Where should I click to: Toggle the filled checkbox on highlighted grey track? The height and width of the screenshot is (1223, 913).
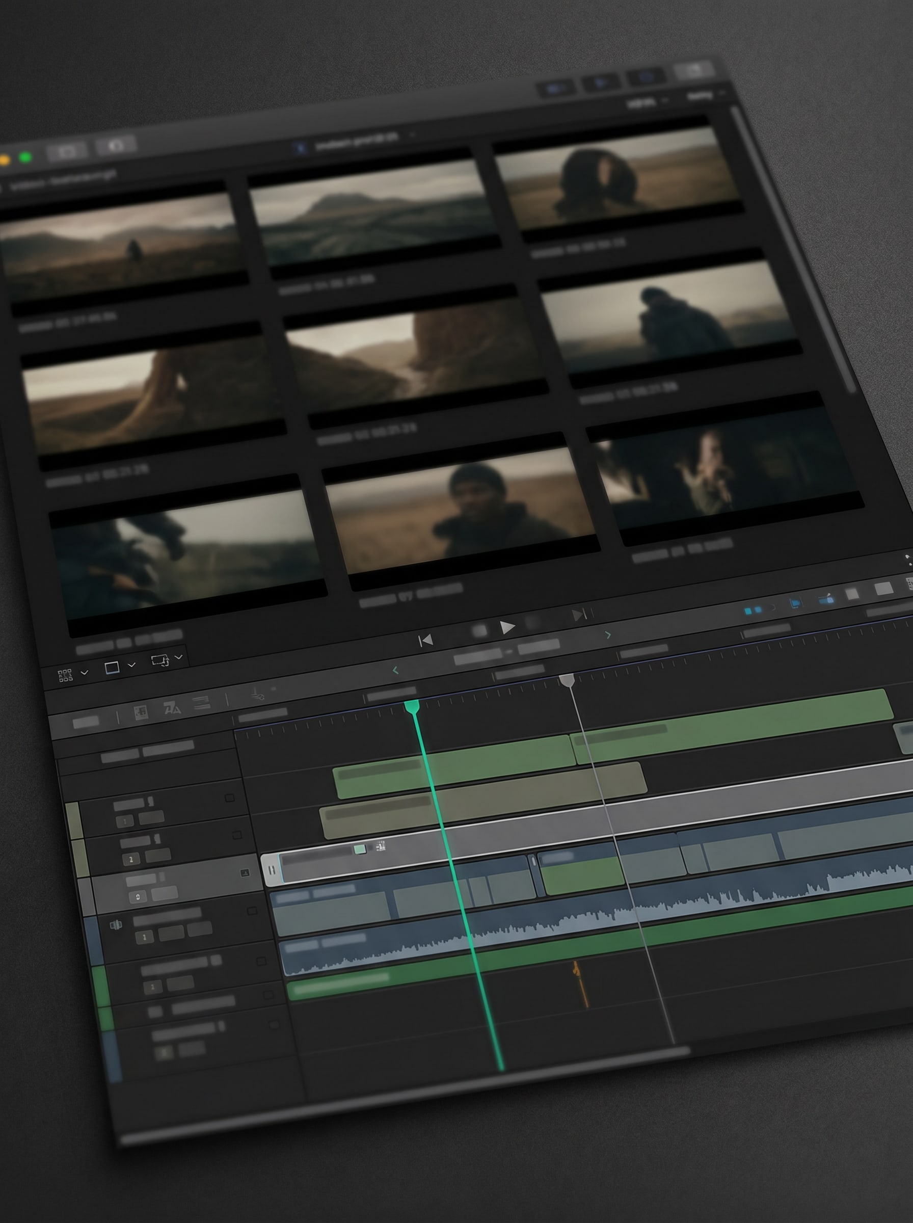pyautogui.click(x=244, y=873)
